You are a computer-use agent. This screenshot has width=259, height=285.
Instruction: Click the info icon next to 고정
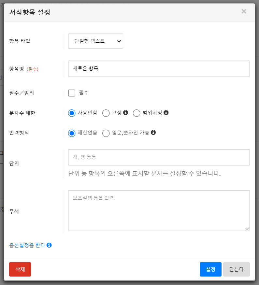[x=126, y=113]
